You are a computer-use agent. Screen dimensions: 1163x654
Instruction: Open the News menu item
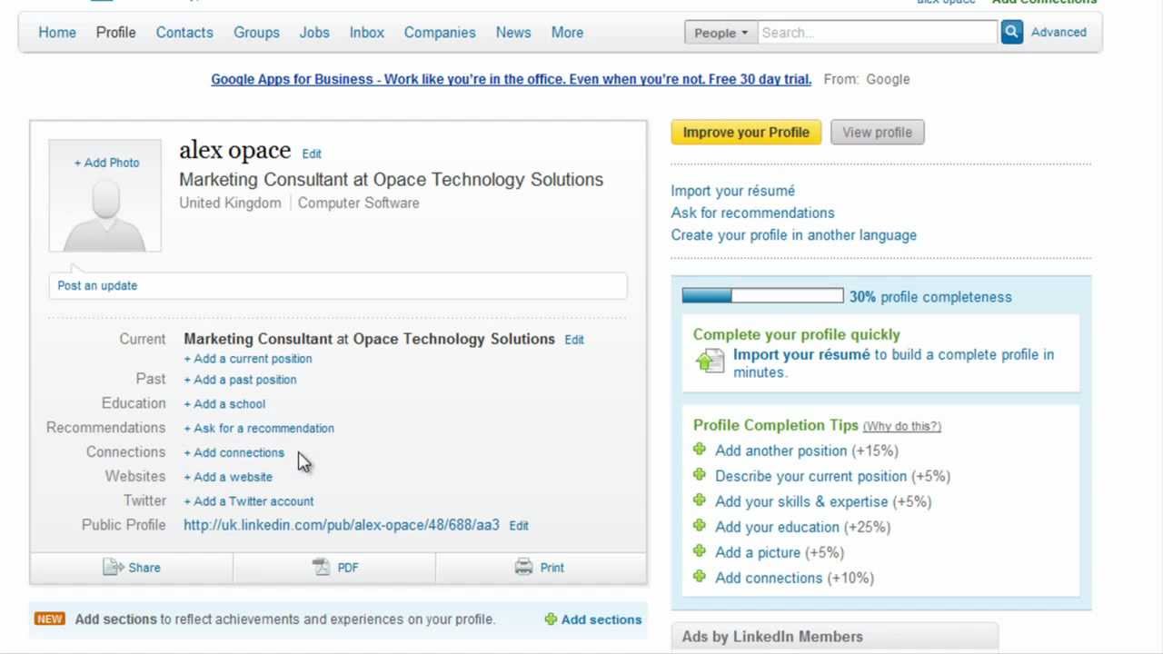click(x=513, y=32)
